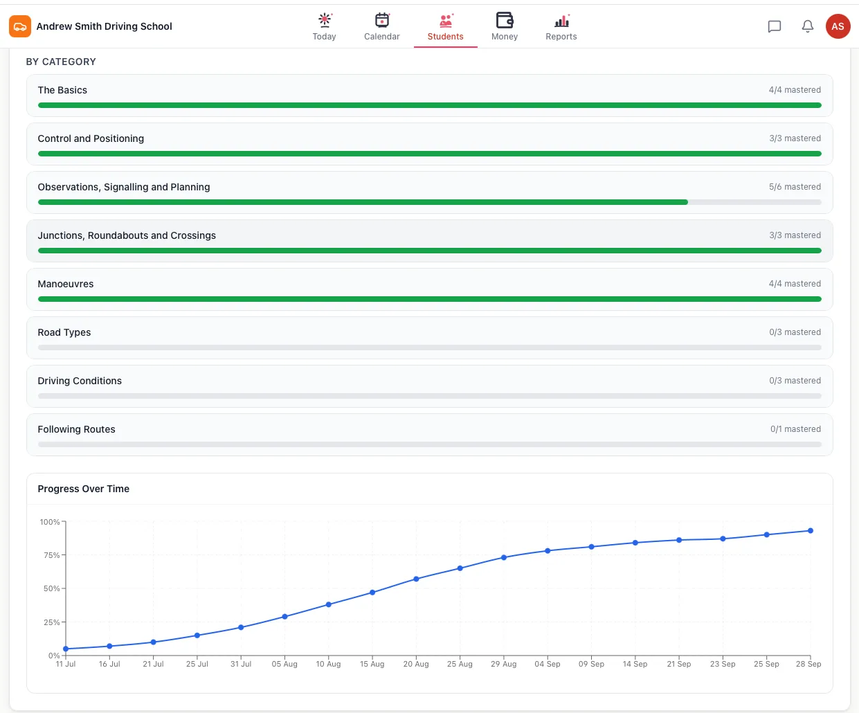Click the Calendar icon
This screenshot has width=859, height=713.
pyautogui.click(x=382, y=20)
